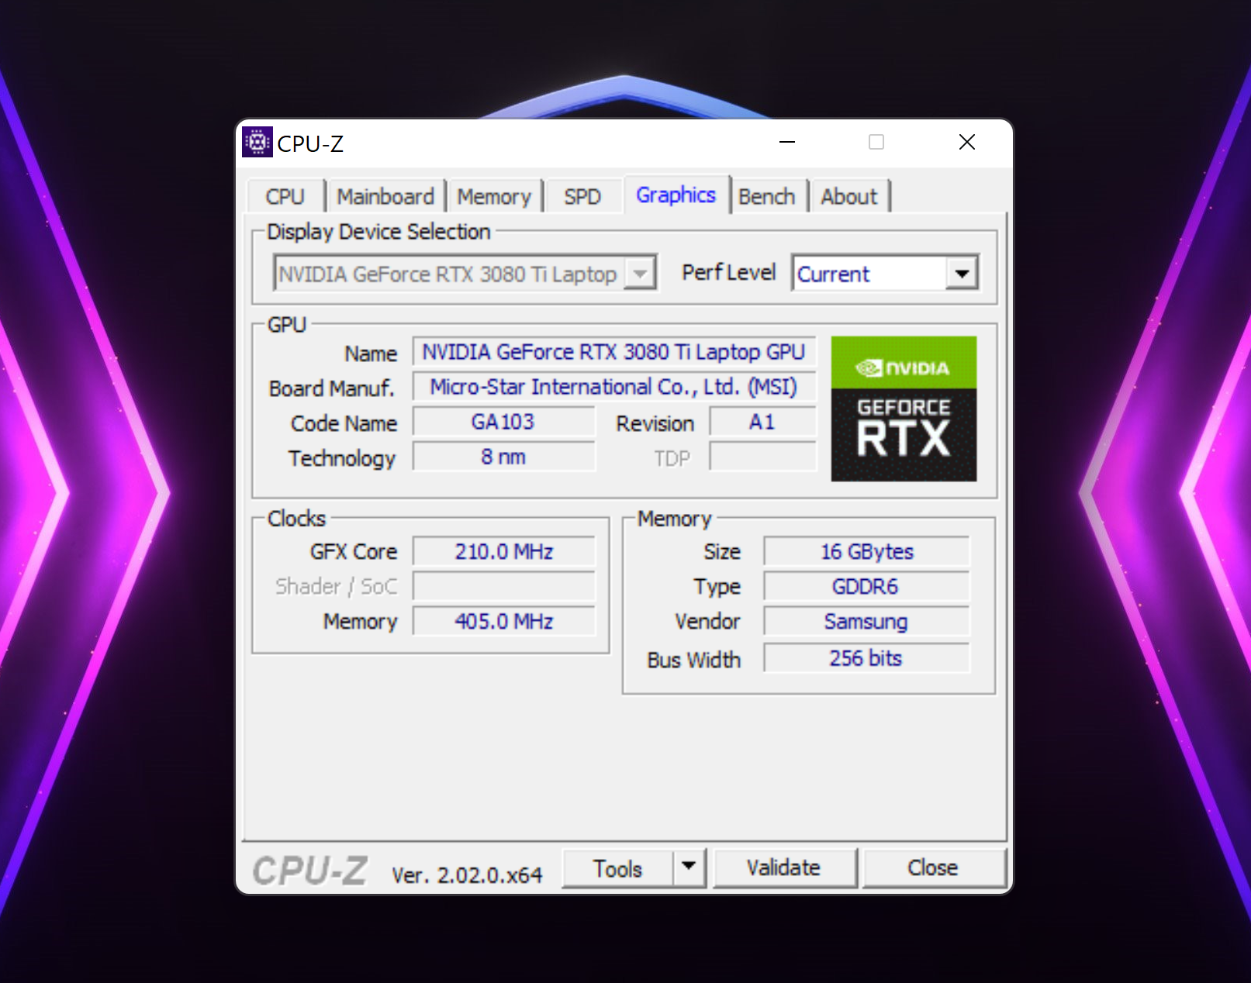
Task: Click the Tools button
Action: click(617, 868)
